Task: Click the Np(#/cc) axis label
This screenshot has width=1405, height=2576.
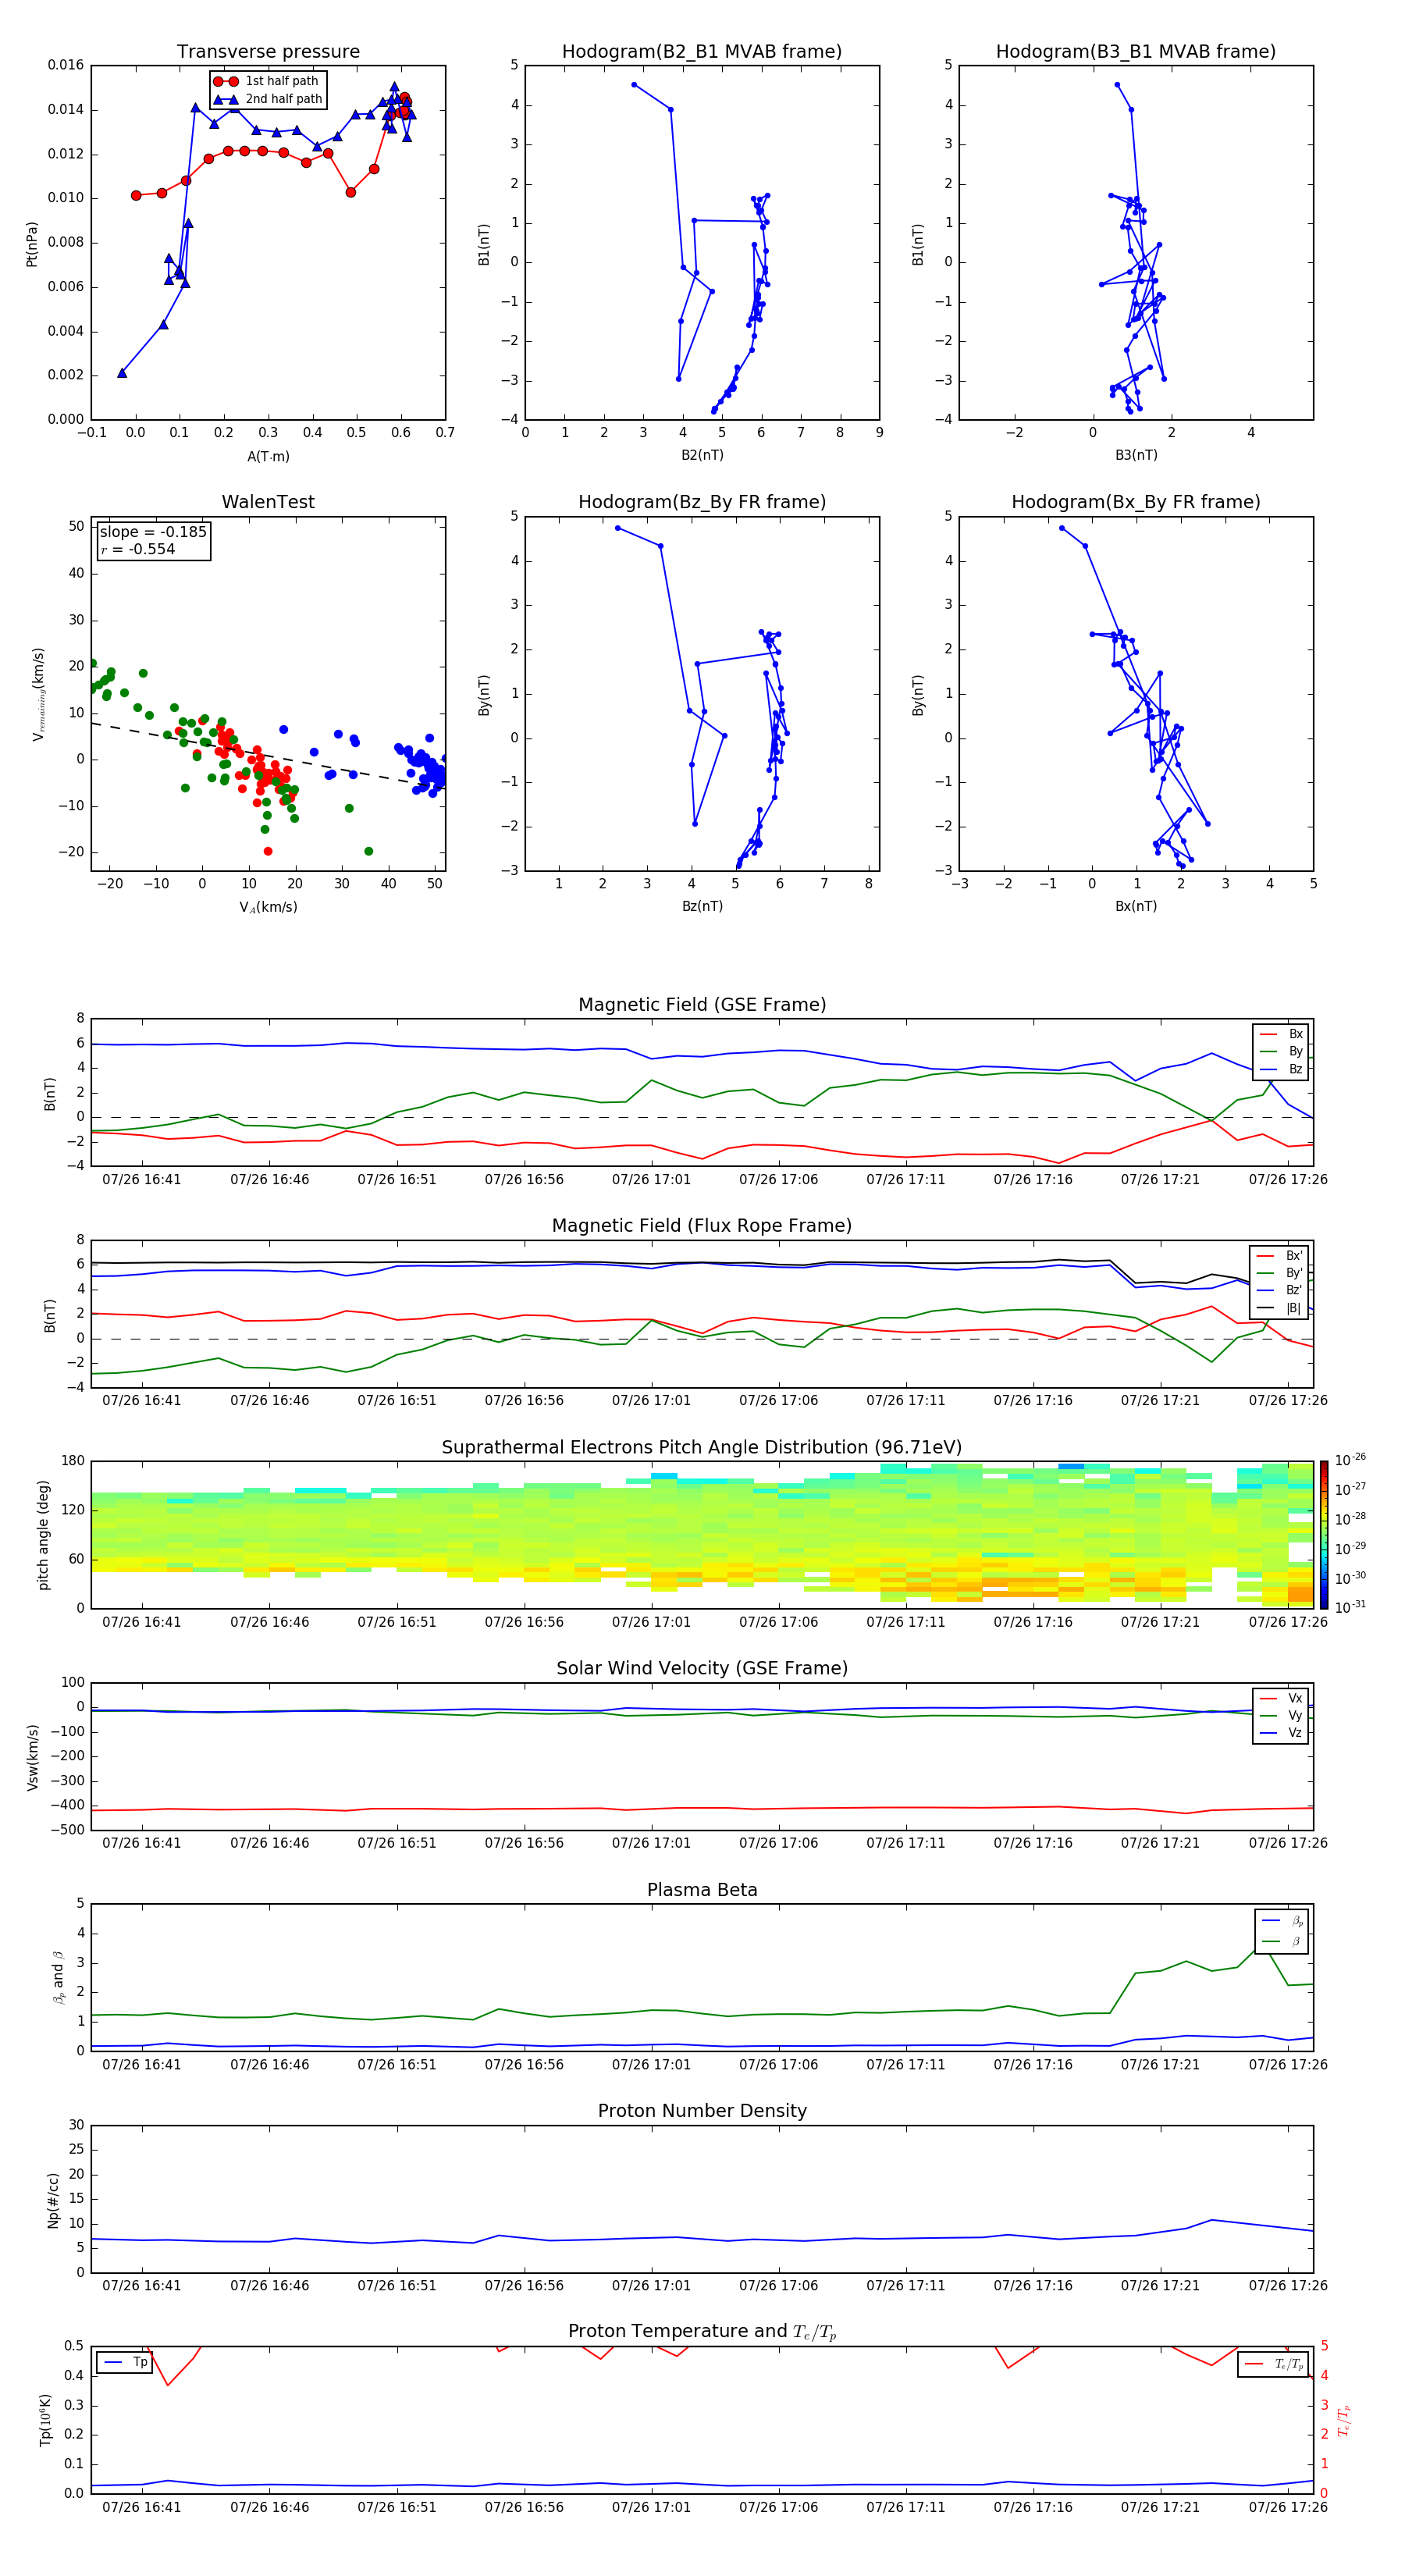Action: pyautogui.click(x=53, y=2199)
